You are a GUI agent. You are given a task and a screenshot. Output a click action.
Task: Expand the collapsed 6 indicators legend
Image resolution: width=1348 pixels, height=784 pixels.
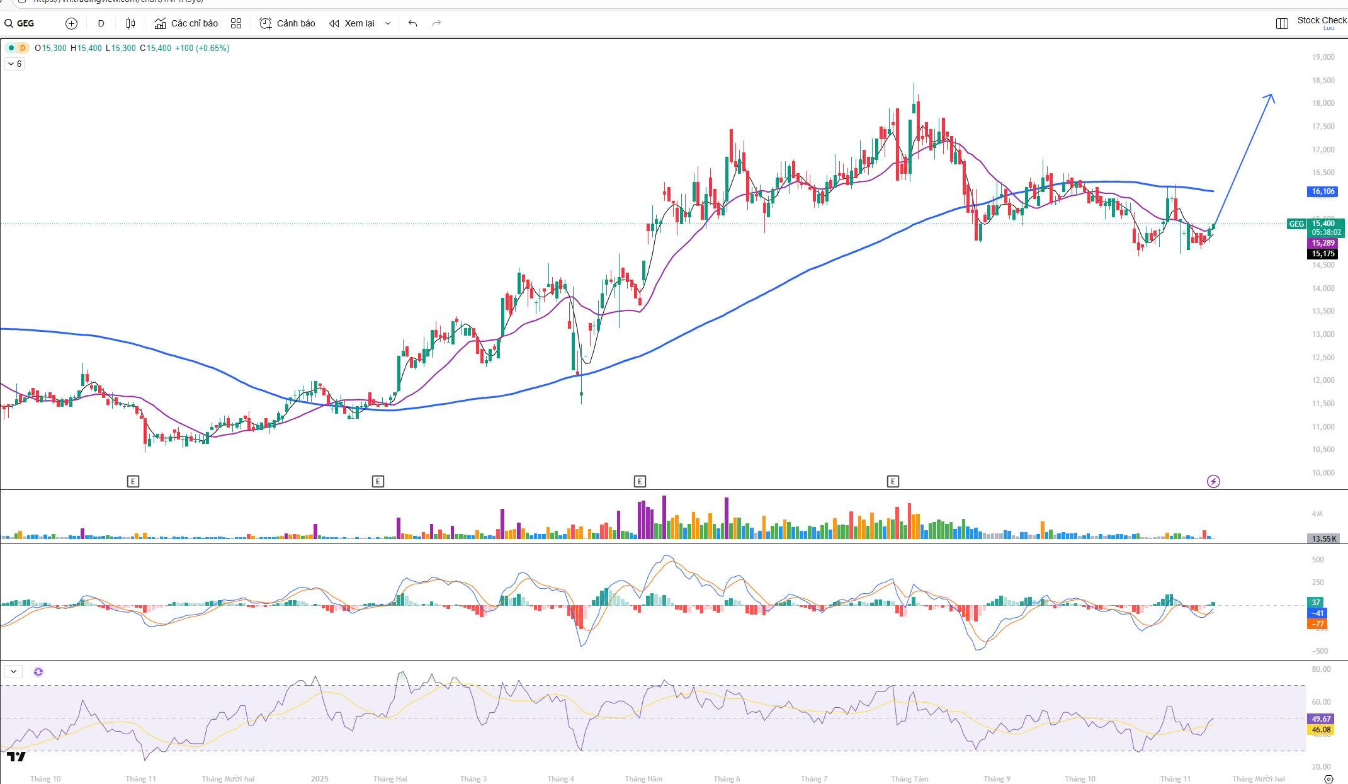click(14, 64)
